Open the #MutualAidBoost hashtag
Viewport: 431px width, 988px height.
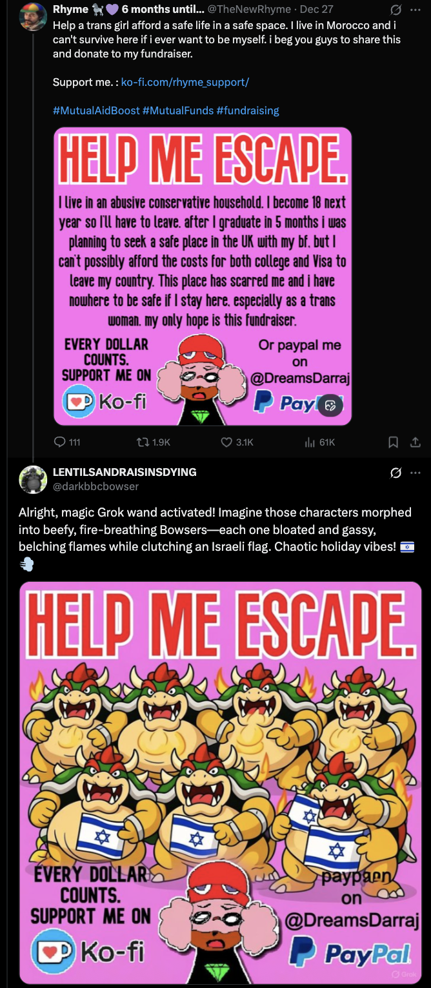(x=96, y=110)
